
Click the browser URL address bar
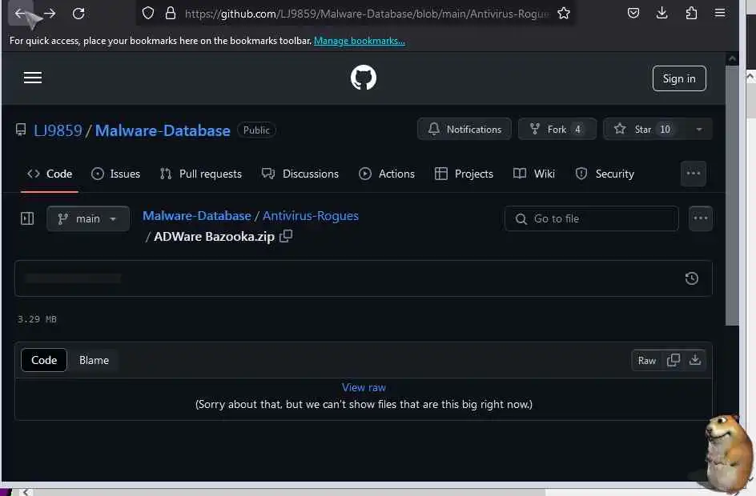367,14
